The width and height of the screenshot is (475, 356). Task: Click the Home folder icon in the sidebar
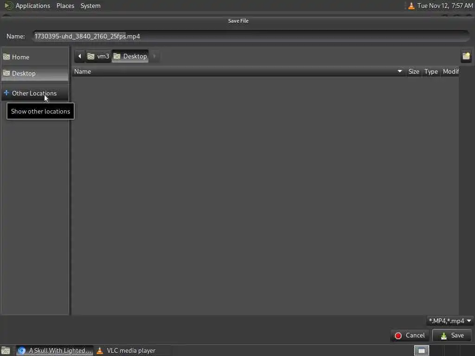click(6, 57)
